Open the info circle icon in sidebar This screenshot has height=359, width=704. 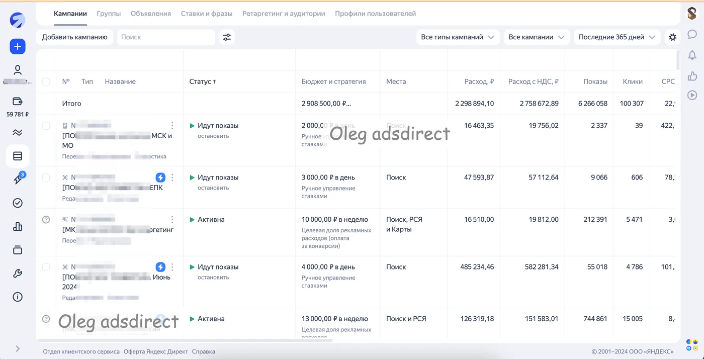18,297
